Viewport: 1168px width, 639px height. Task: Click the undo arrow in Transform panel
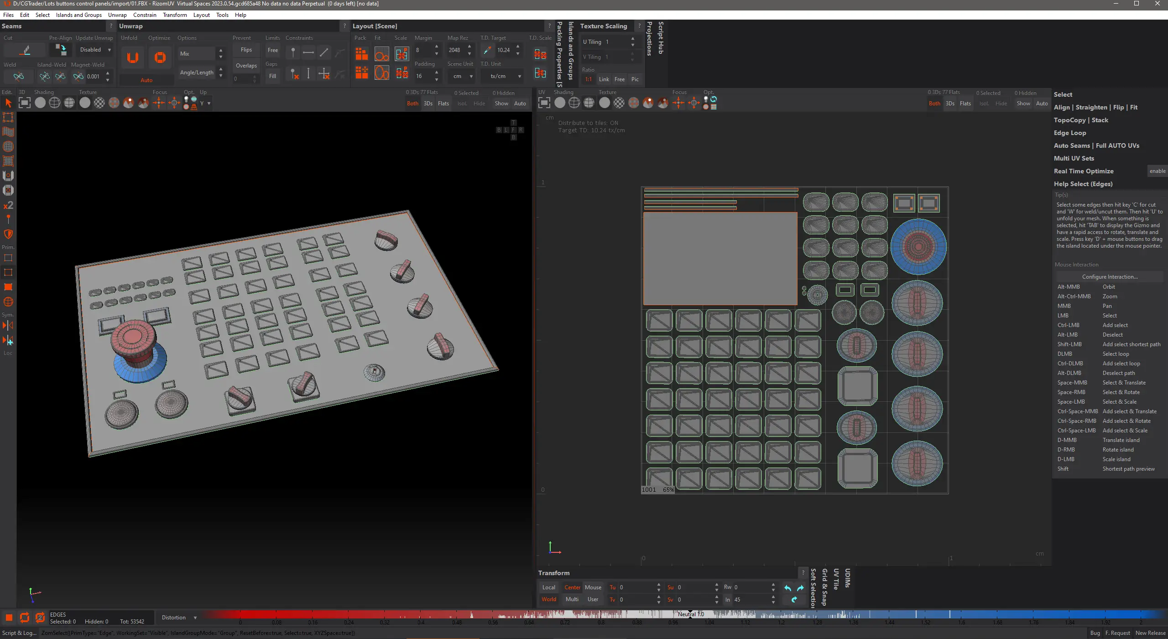(787, 588)
